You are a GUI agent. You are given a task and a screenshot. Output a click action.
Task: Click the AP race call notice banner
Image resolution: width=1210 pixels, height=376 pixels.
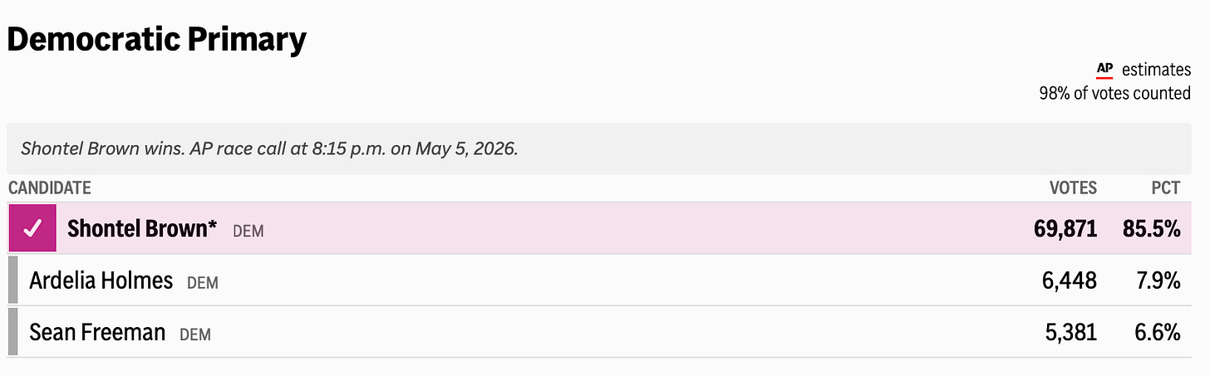click(x=598, y=149)
